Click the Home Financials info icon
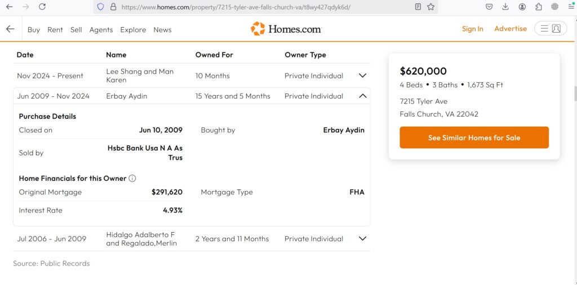This screenshot has width=577, height=285. pyautogui.click(x=132, y=179)
